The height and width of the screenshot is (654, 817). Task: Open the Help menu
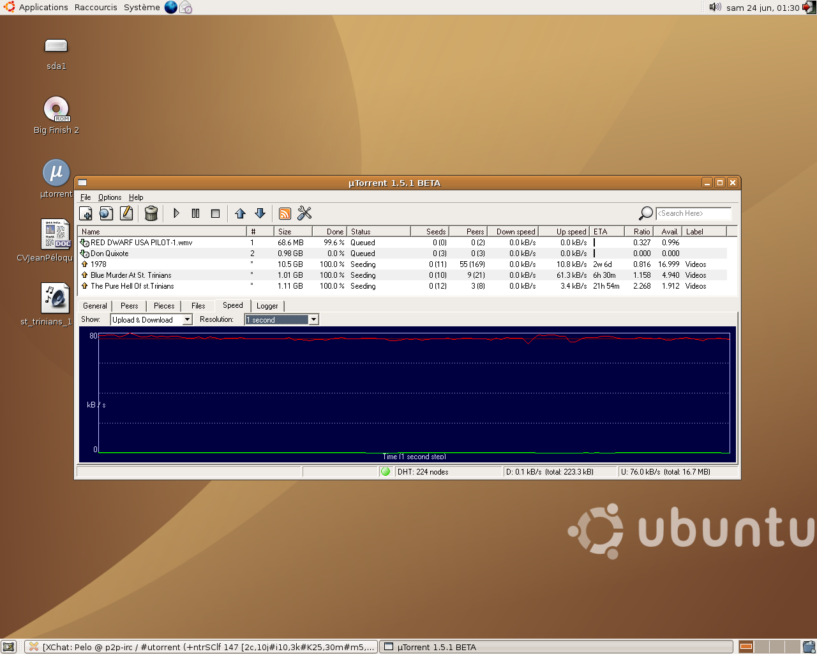click(x=136, y=197)
